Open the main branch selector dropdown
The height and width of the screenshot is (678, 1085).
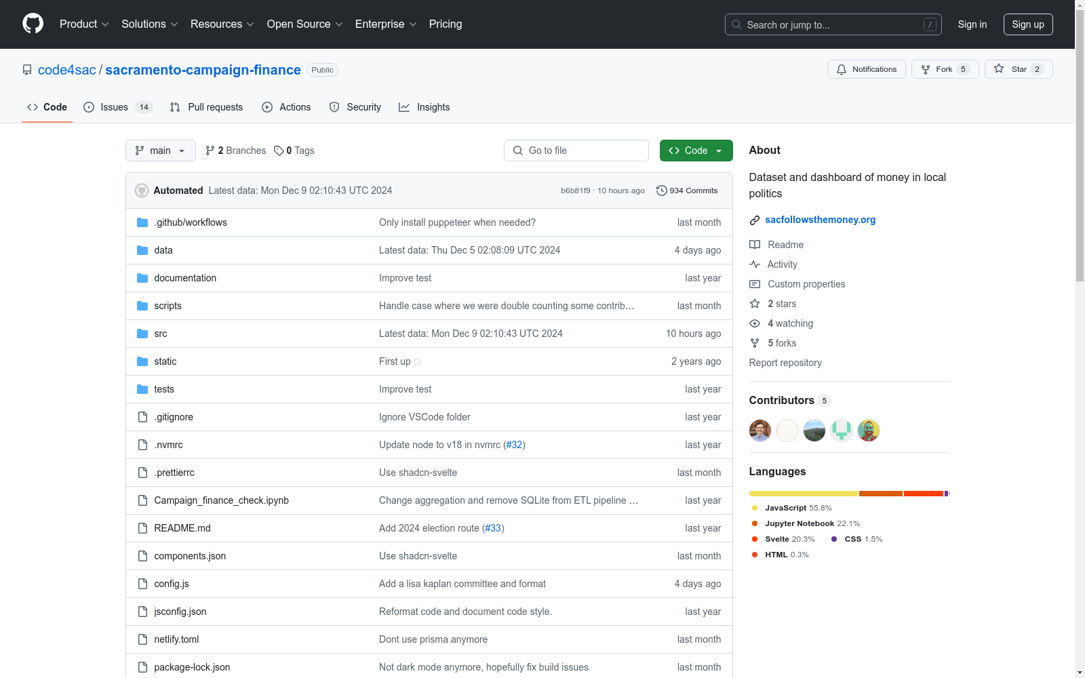pyautogui.click(x=161, y=151)
